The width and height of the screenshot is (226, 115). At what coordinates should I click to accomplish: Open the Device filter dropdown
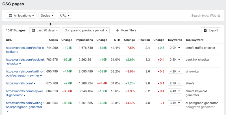[x=47, y=16]
